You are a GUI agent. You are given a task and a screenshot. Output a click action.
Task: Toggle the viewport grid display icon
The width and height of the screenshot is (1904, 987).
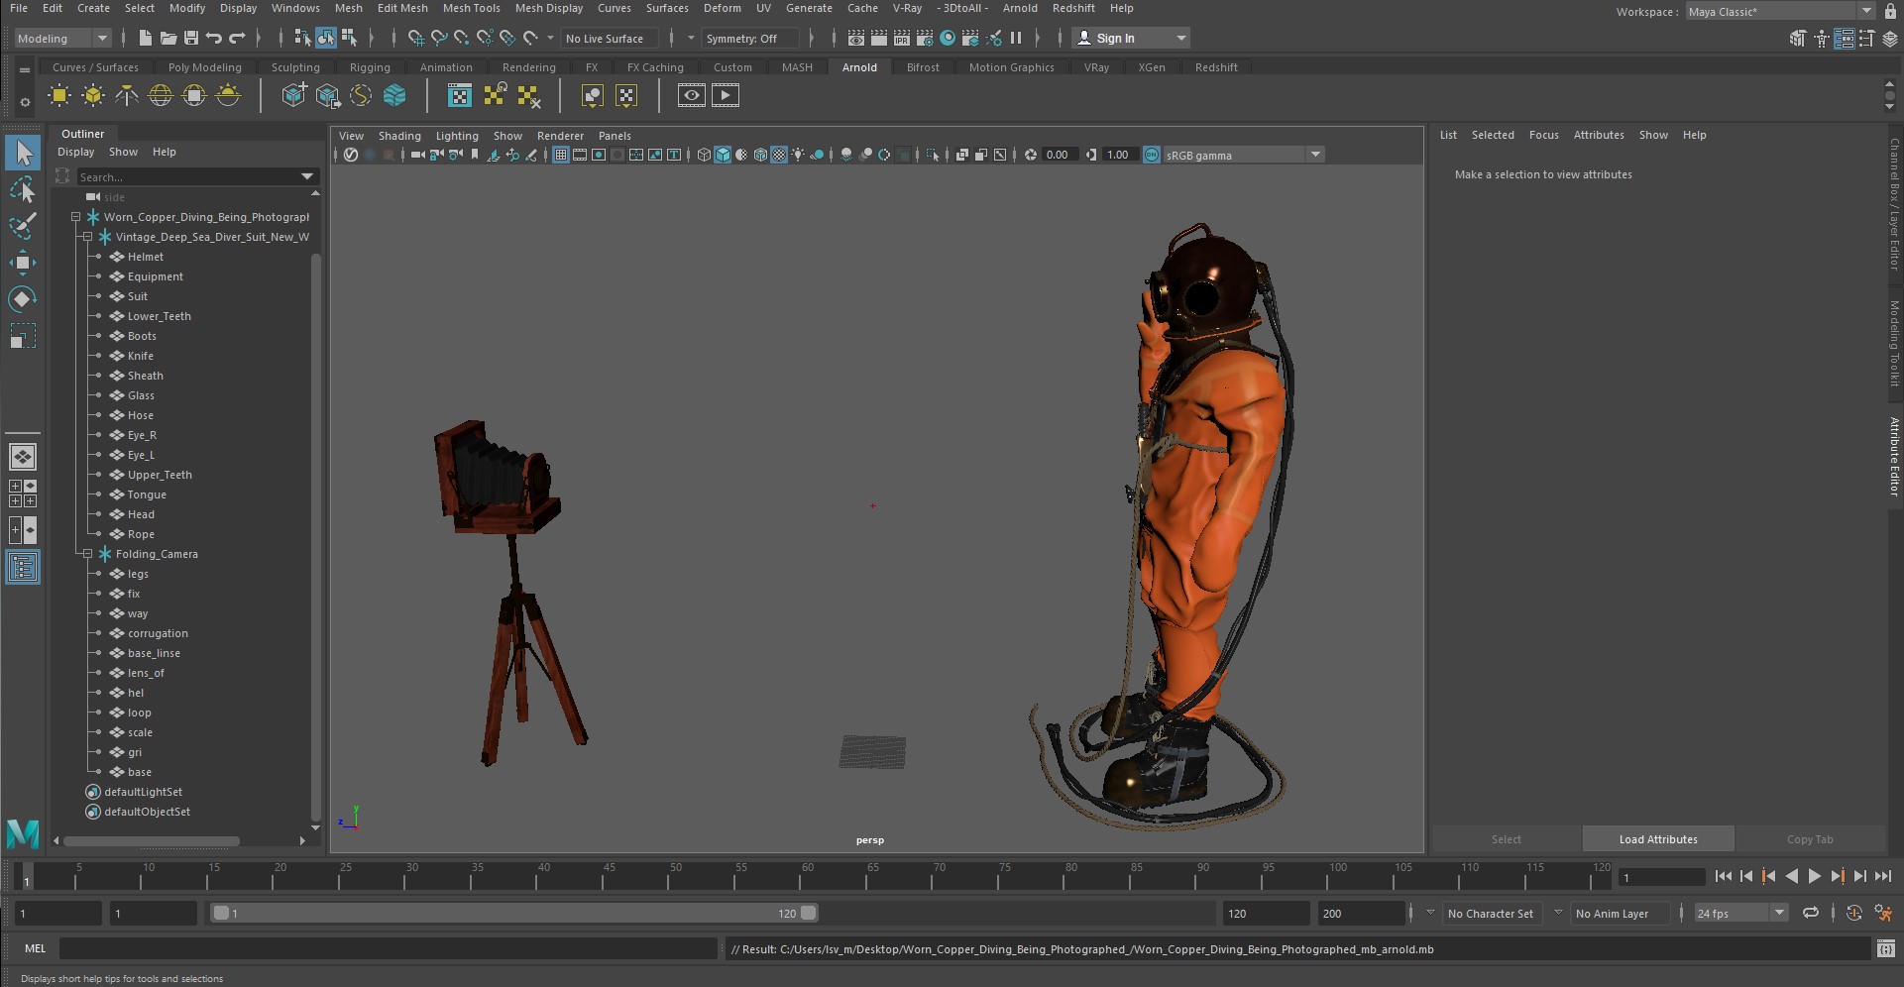561,155
